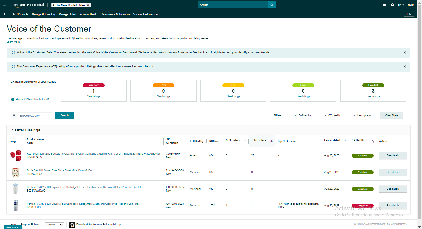The image size is (422, 229).
Task: Close the Feedback tab
Action: [20, 228]
